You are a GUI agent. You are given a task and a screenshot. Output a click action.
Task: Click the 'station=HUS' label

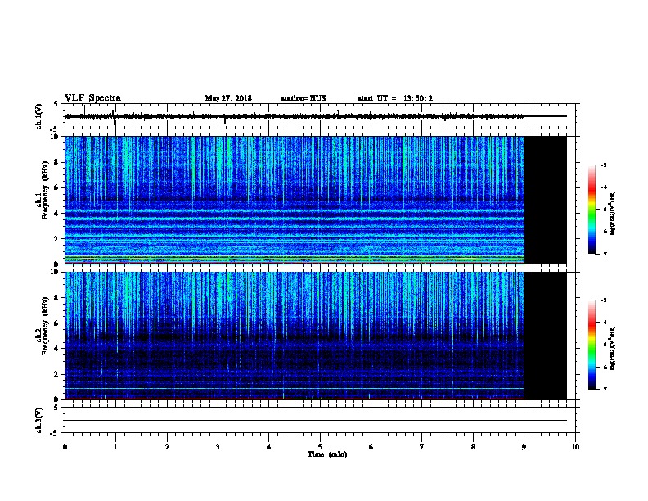pos(304,98)
